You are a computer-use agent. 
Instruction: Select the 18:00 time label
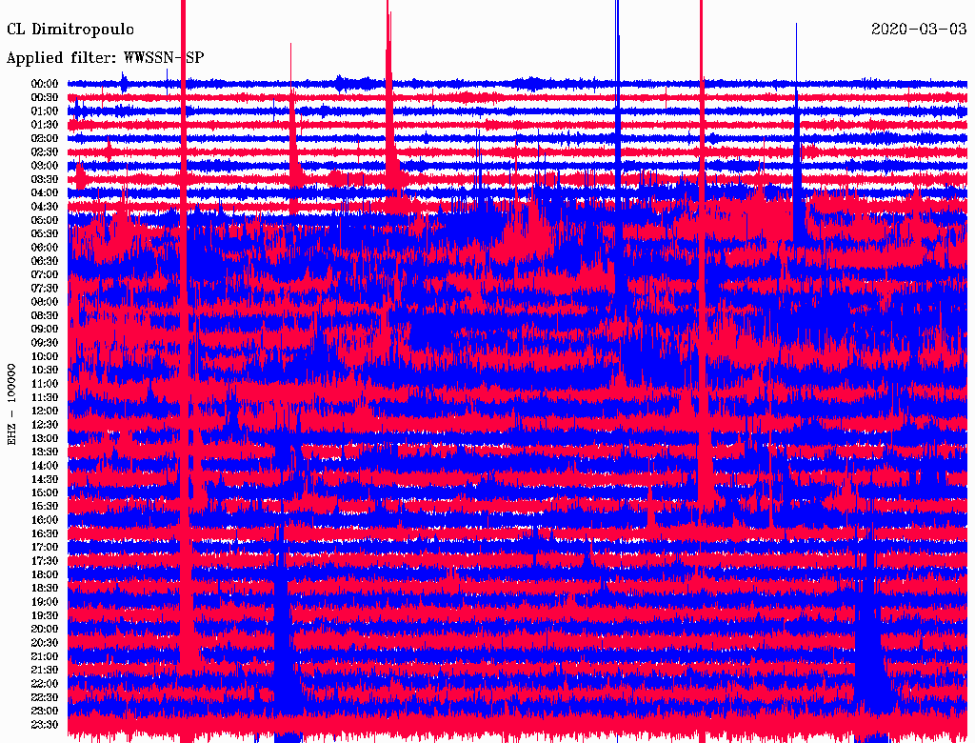click(x=45, y=575)
